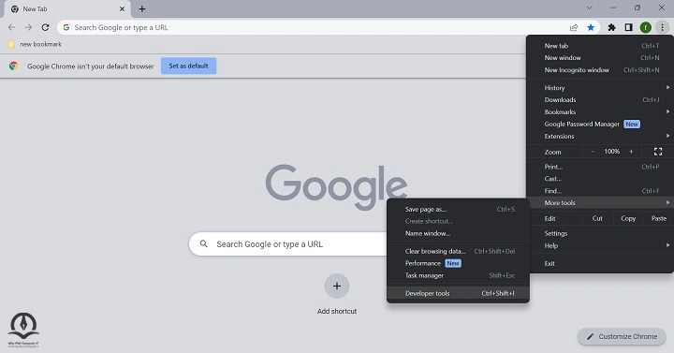Viewport: 674px width, 353px height.
Task: Choose Clear browsing data...
Action: pos(458,251)
